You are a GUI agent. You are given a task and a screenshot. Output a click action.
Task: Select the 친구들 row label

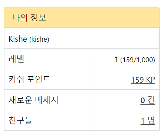click(x=20, y=120)
